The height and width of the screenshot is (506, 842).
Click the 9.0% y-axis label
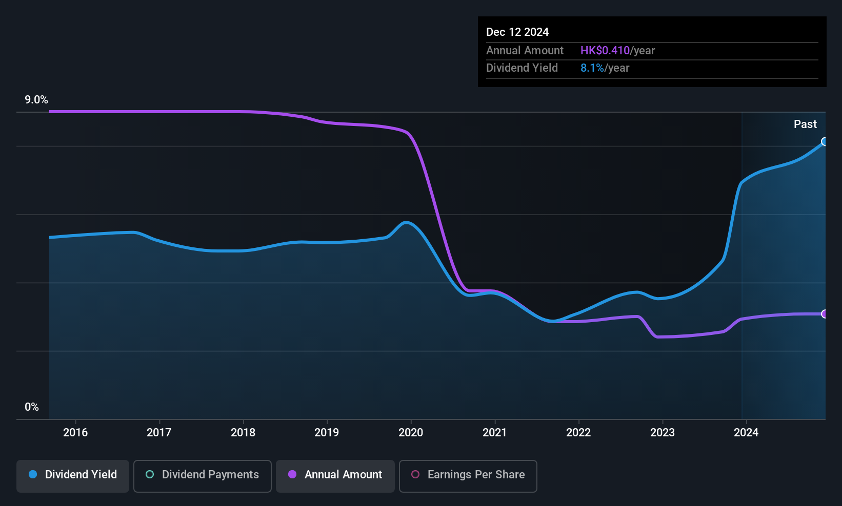(x=36, y=100)
